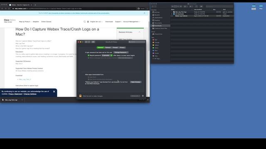The height and width of the screenshot is (149, 266).
Task: Select Downloads in Finder sidebar
Action: coord(160,26)
